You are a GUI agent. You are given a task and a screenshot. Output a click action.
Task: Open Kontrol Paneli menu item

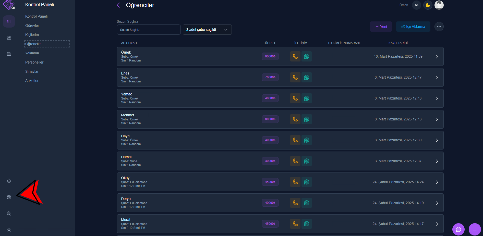[x=37, y=16]
